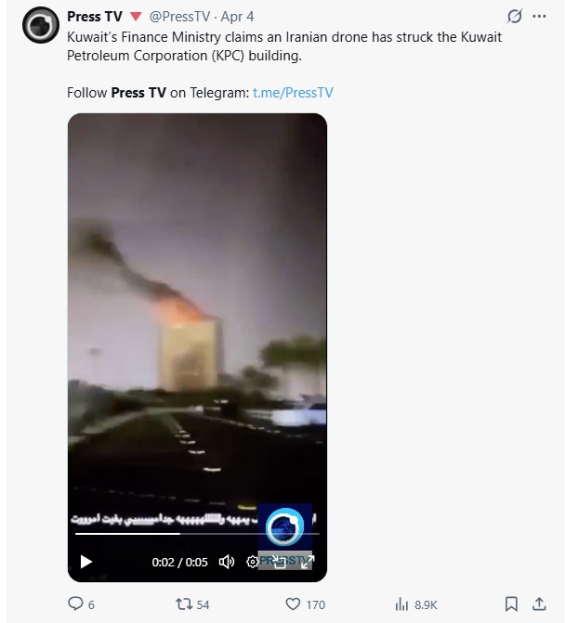Click the Grok explain-post icon

click(515, 17)
